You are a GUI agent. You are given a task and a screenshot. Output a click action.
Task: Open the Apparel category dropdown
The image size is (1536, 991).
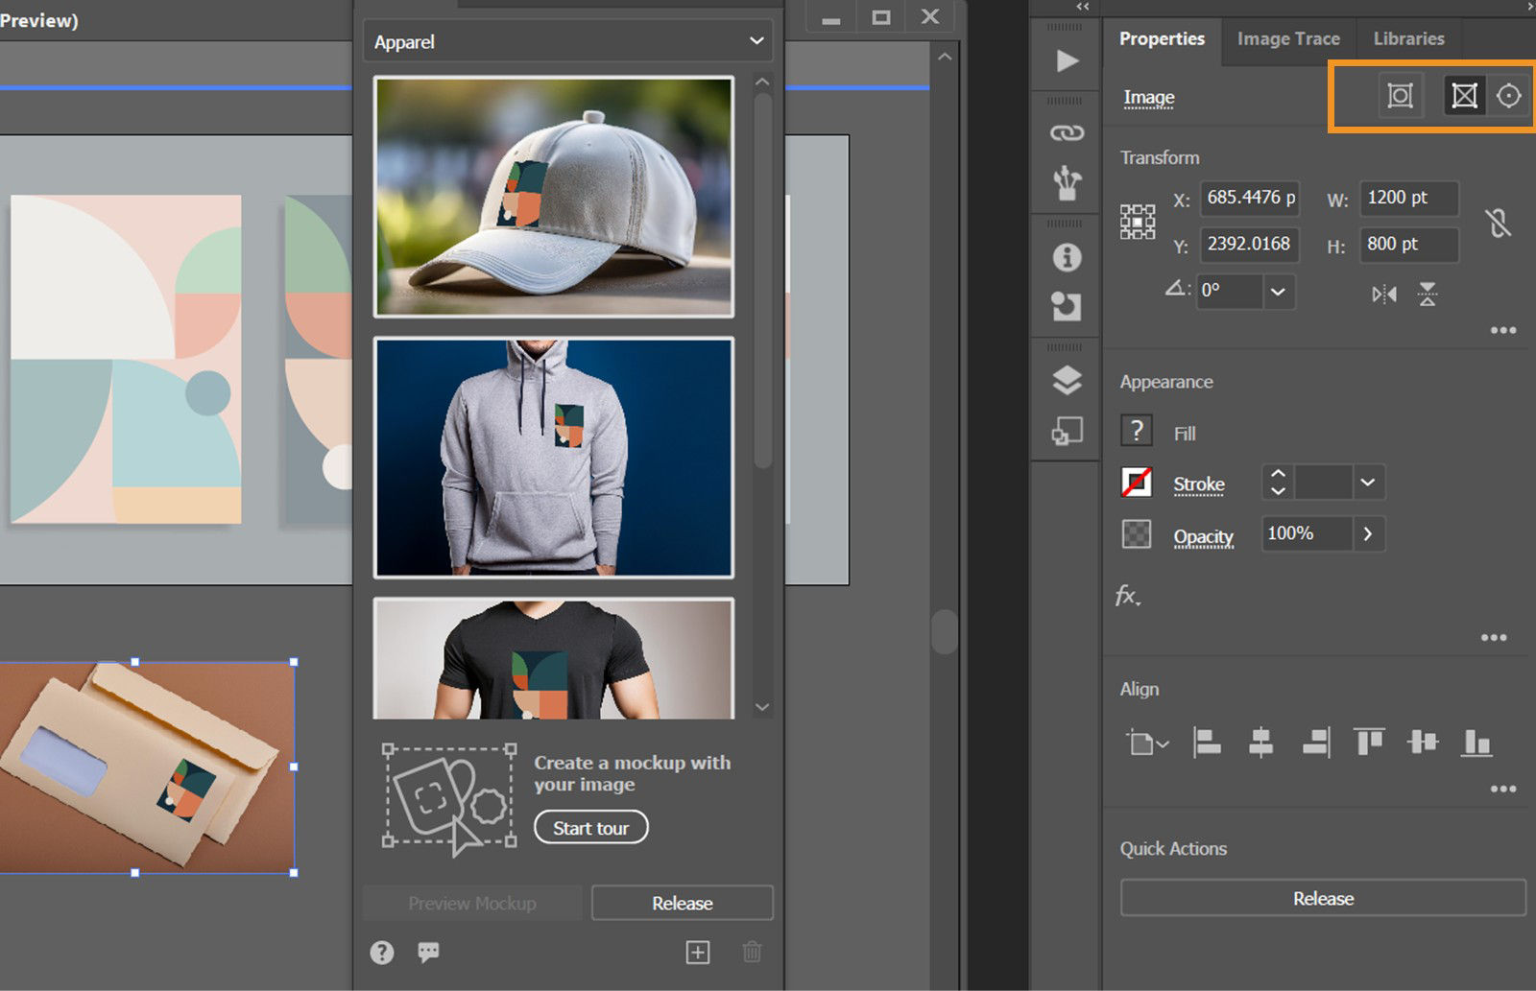pos(567,41)
